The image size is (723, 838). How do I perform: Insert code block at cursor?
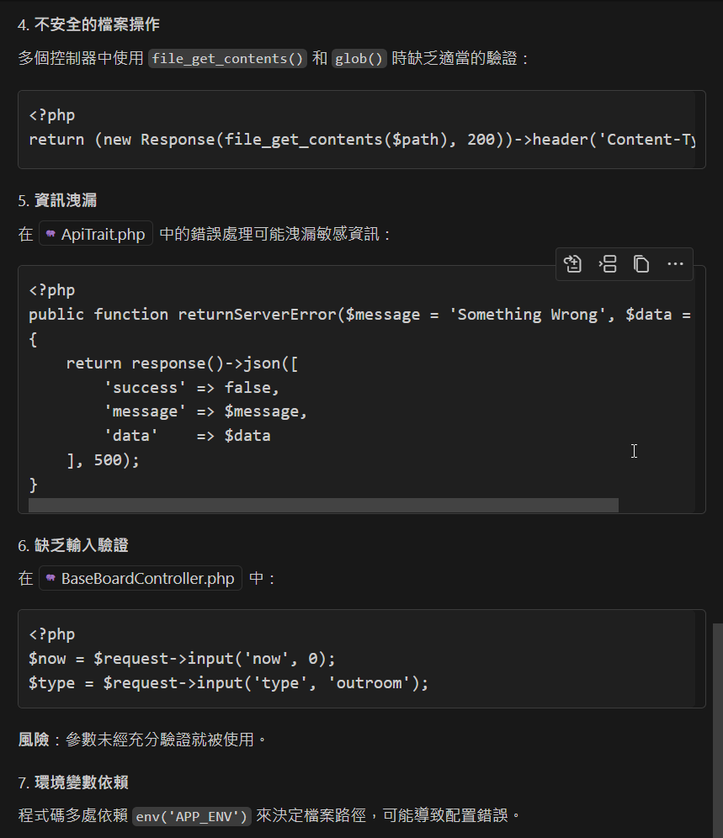click(608, 264)
